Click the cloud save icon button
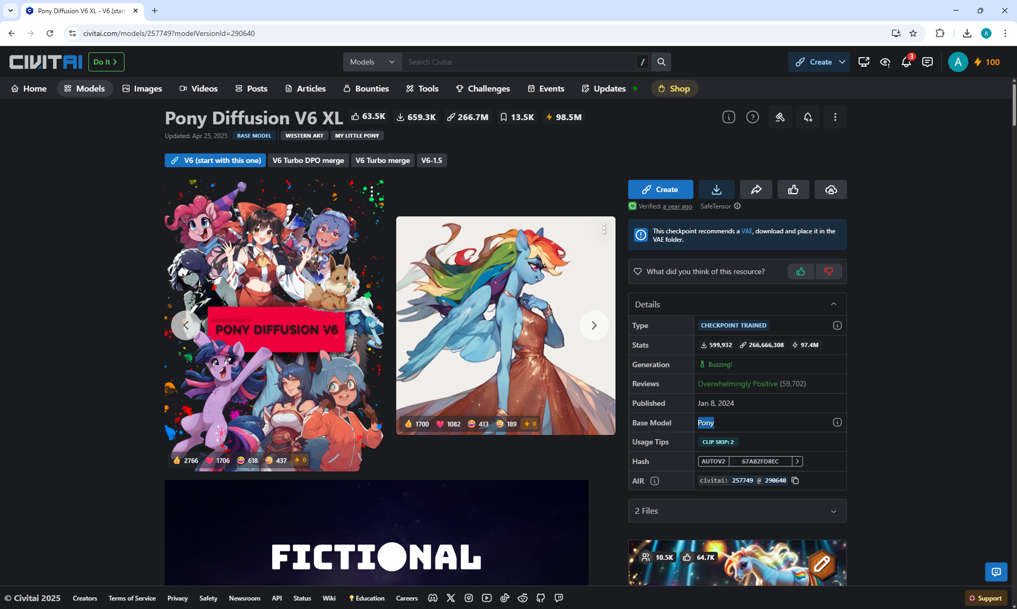The height and width of the screenshot is (609, 1017). tap(831, 189)
